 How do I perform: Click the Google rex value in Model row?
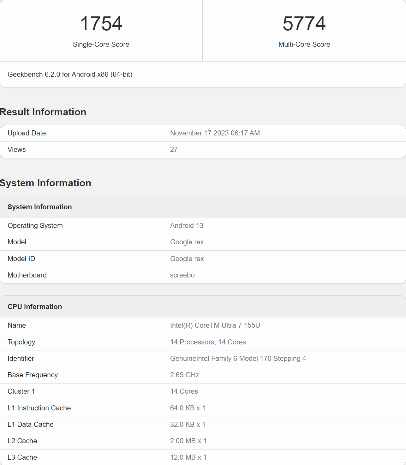[x=187, y=242]
